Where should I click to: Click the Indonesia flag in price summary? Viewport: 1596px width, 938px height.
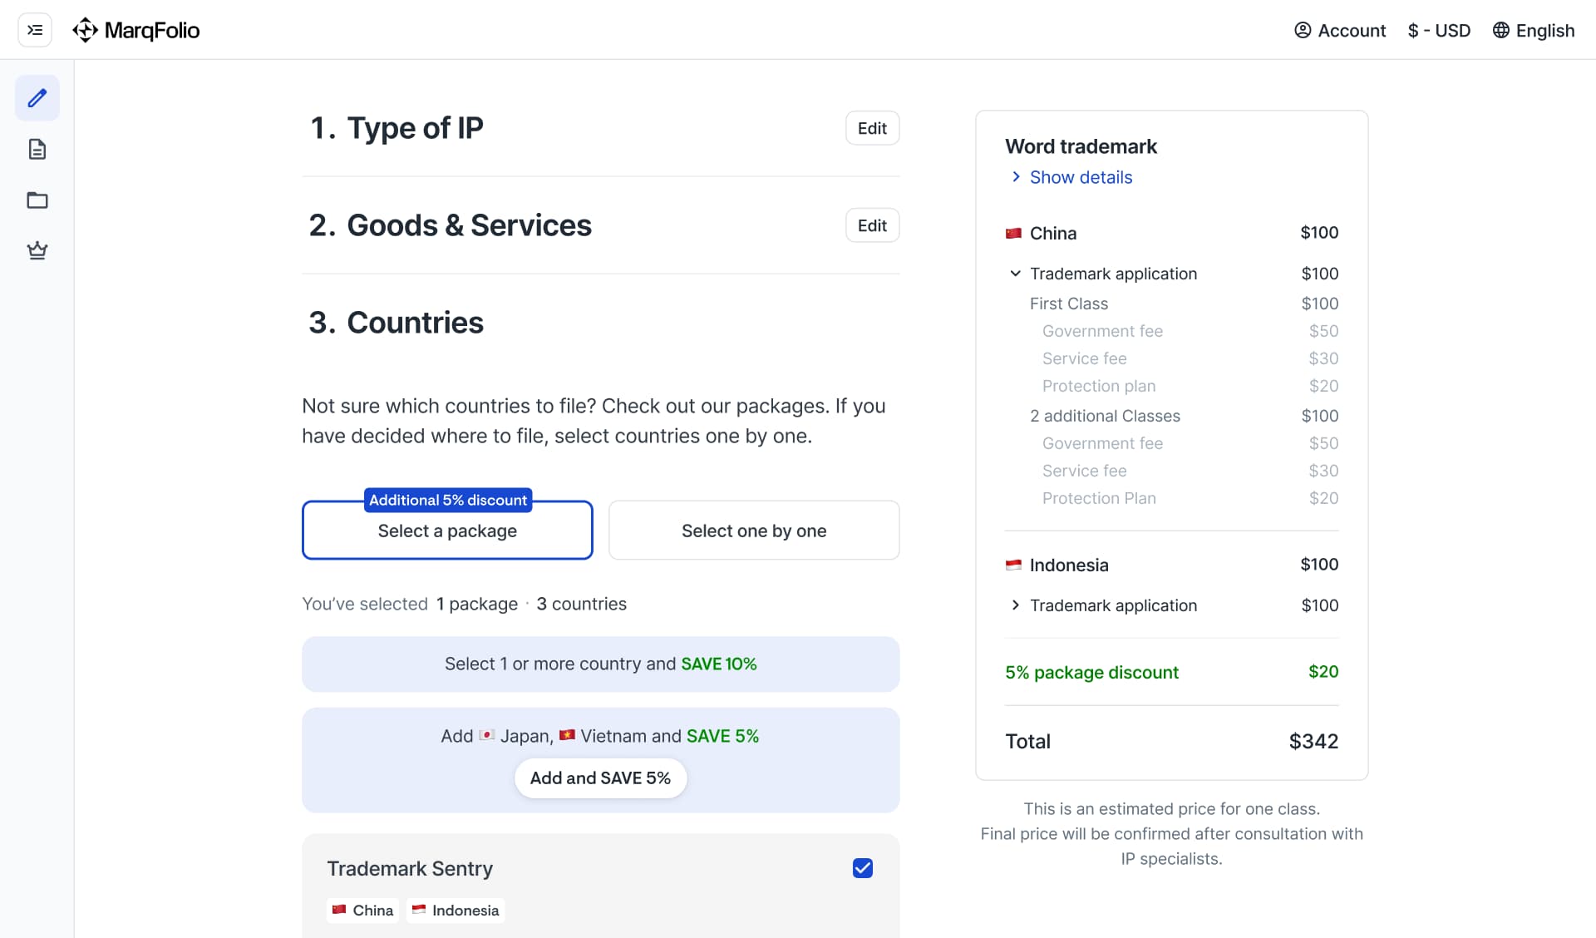[x=1013, y=565]
